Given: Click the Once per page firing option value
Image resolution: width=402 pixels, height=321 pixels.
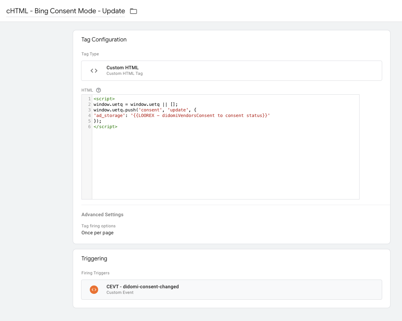Looking at the screenshot, I should point(97,233).
